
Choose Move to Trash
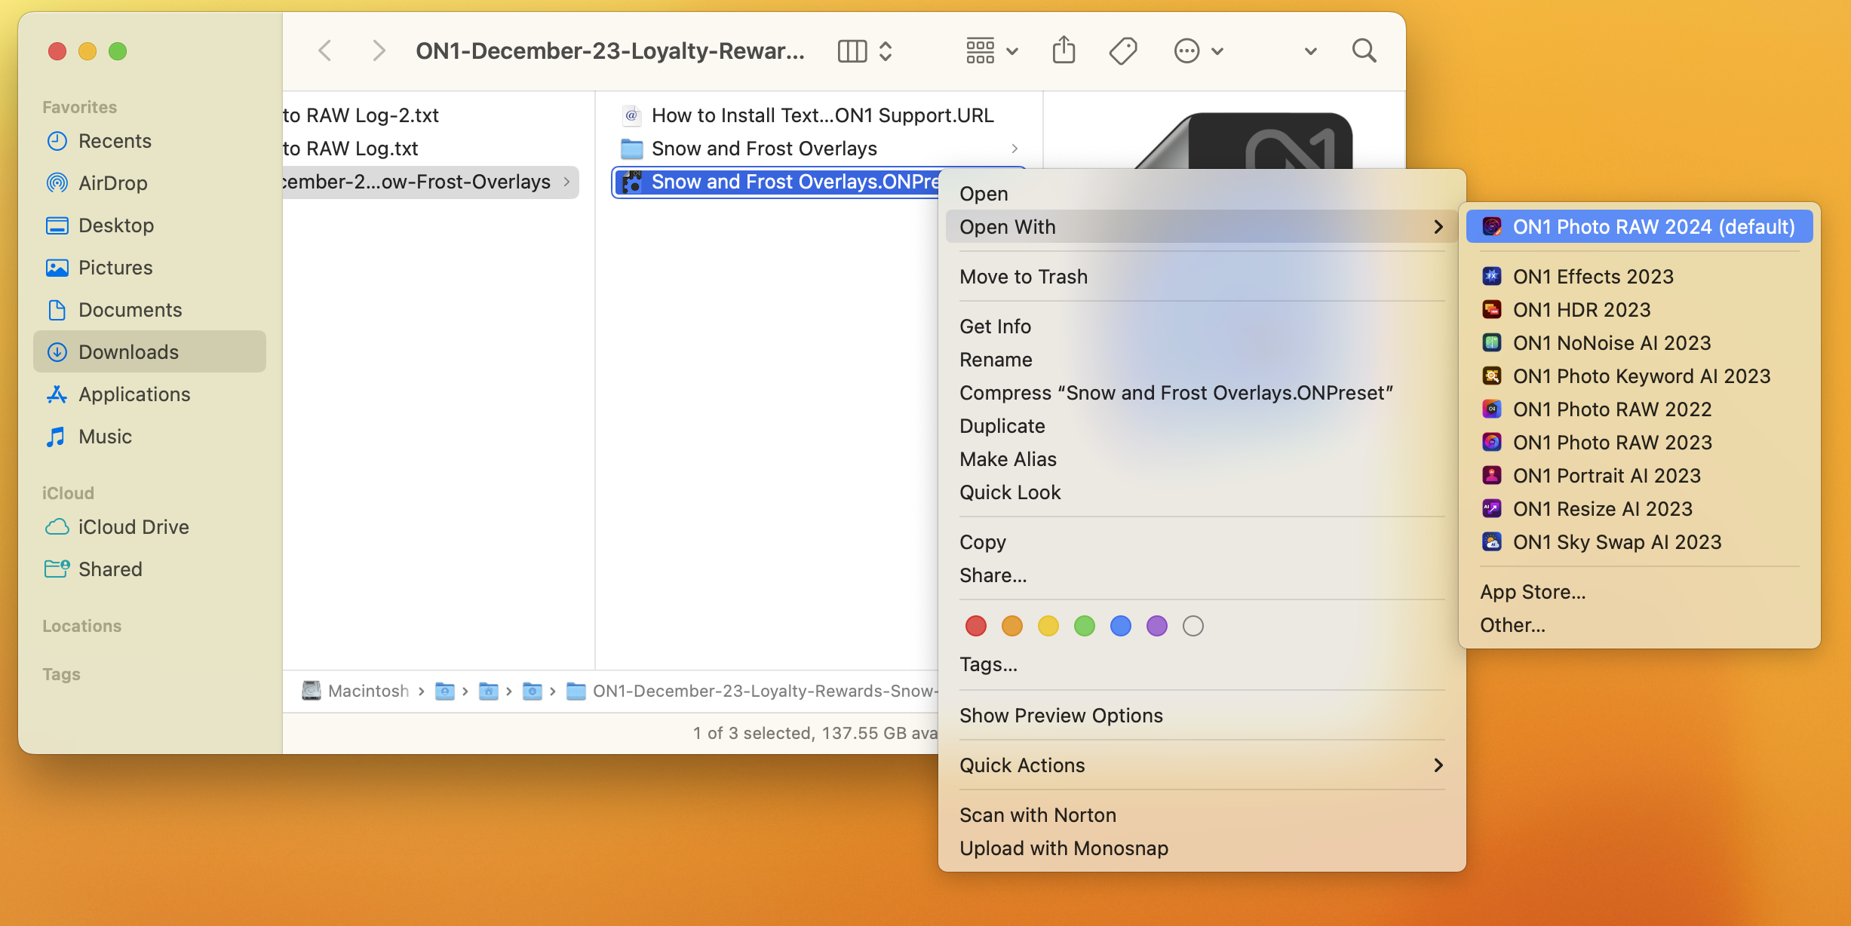[1202, 277]
